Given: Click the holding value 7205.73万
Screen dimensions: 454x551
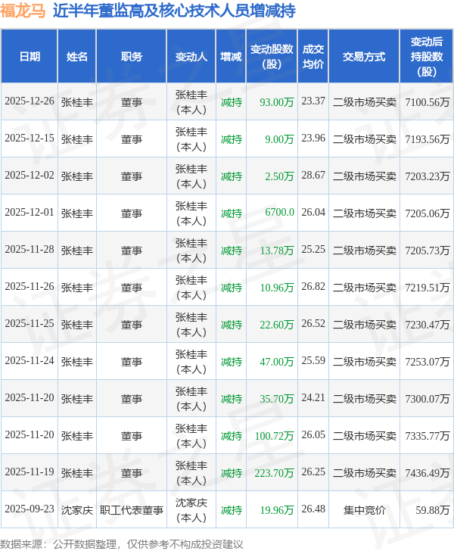Looking at the screenshot, I should (427, 251).
